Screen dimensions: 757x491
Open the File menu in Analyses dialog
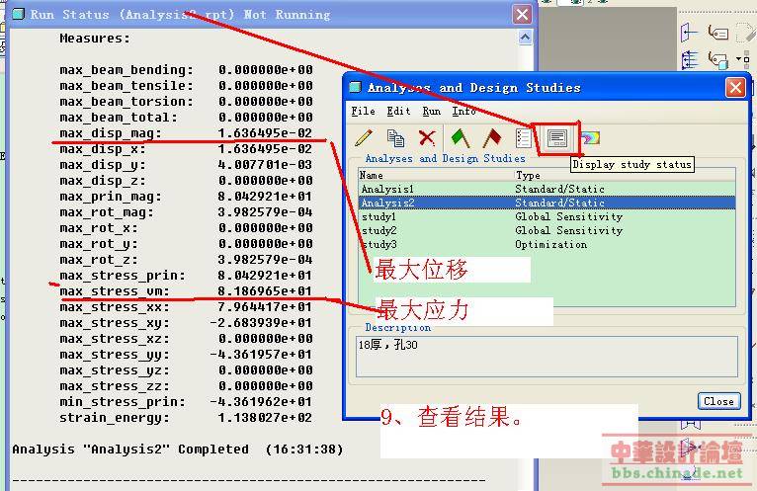(363, 111)
